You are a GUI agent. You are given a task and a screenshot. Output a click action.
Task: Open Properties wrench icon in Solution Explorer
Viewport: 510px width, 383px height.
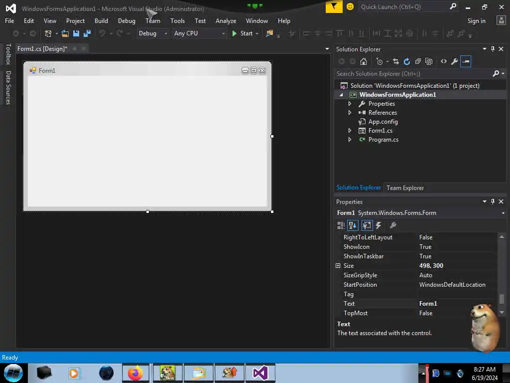tap(455, 61)
